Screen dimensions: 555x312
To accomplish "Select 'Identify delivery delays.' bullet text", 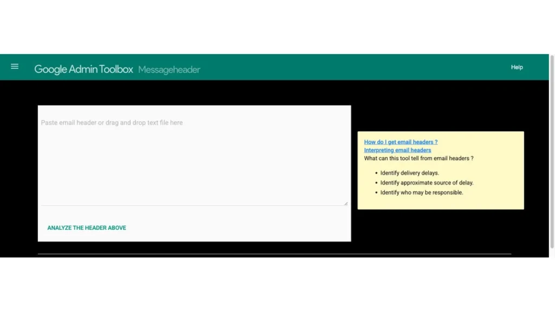I will 410,173.
